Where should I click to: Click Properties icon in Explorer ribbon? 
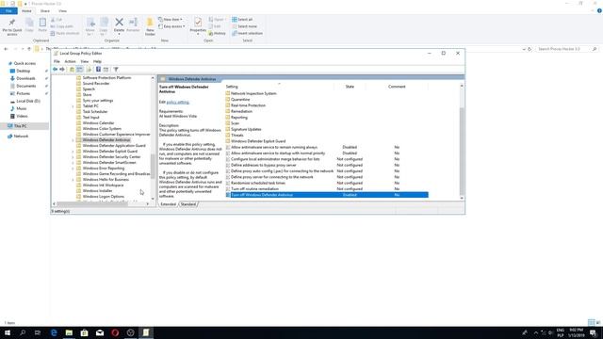[x=198, y=26]
